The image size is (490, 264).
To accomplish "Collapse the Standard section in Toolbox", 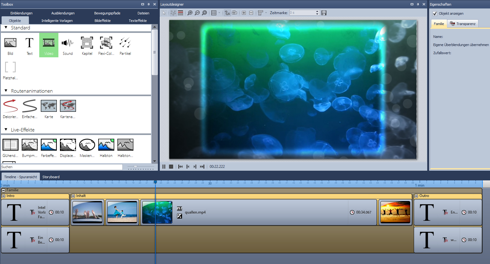I will (6, 28).
